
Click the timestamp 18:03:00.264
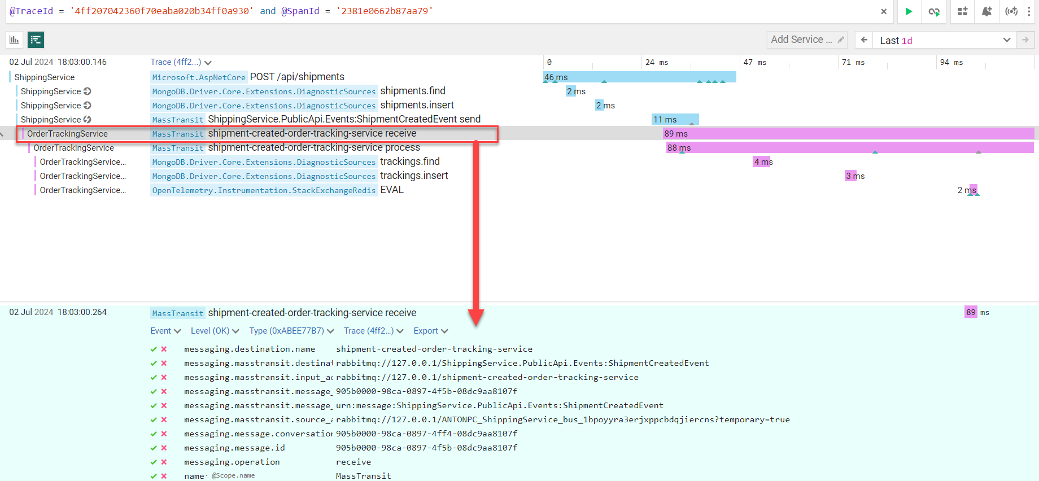click(x=82, y=312)
